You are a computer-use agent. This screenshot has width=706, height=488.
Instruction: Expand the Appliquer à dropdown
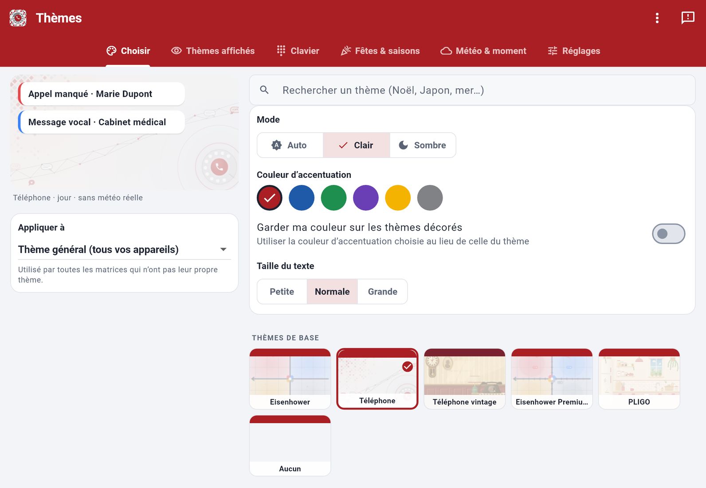pos(125,250)
